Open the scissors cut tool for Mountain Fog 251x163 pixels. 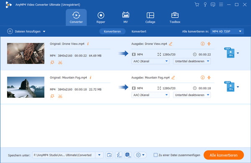tap(60, 96)
